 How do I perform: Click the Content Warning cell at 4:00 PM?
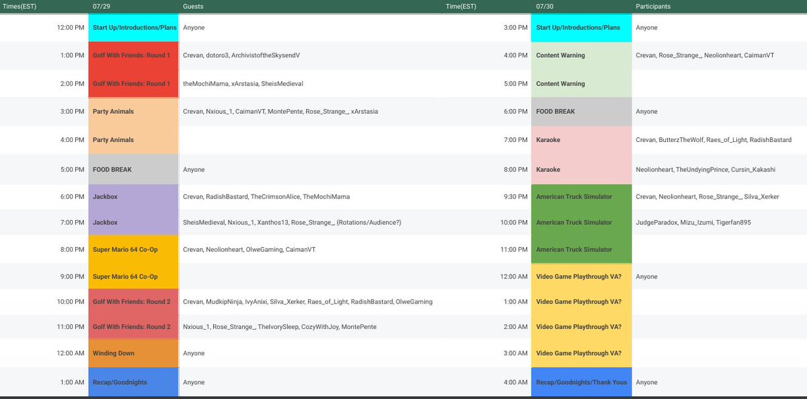(x=581, y=55)
